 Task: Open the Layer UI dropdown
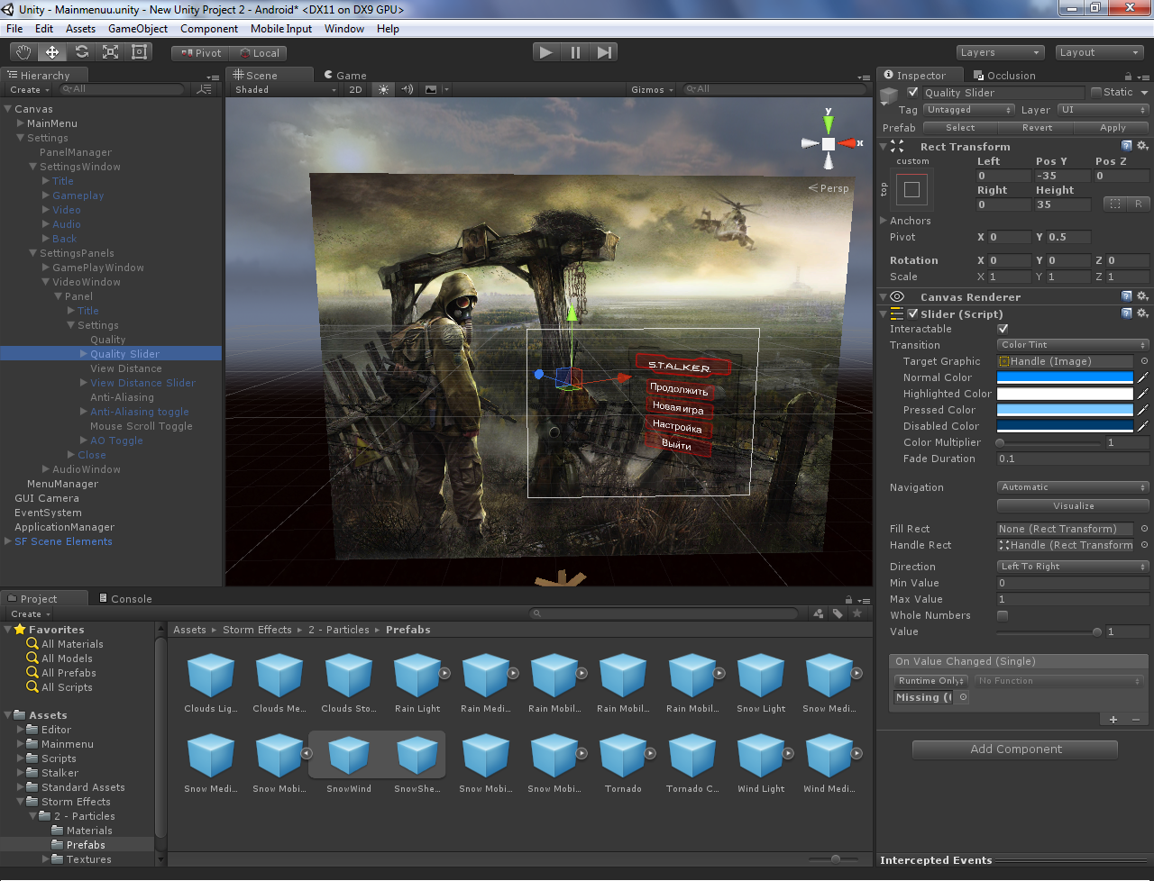coord(1103,110)
